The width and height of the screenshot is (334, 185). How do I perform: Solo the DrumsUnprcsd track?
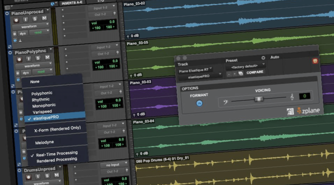pyautogui.click(x=47, y=176)
